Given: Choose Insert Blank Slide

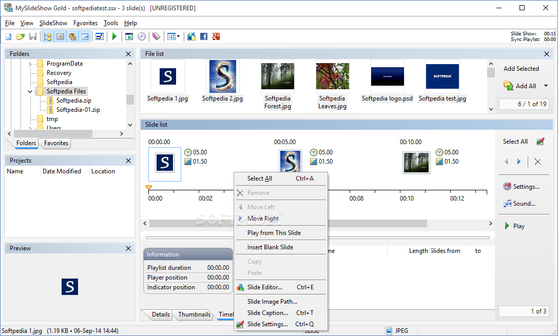Looking at the screenshot, I should (280, 247).
